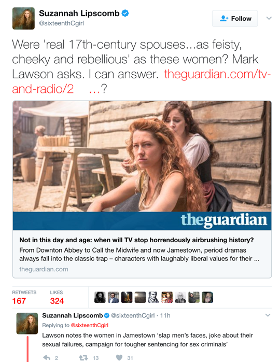
Task: Open the reply tweet's profile avatar
Action: (x=27, y=323)
